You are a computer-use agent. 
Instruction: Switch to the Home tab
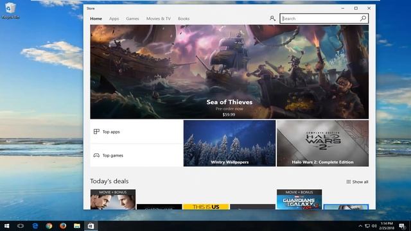pyautogui.click(x=96, y=19)
